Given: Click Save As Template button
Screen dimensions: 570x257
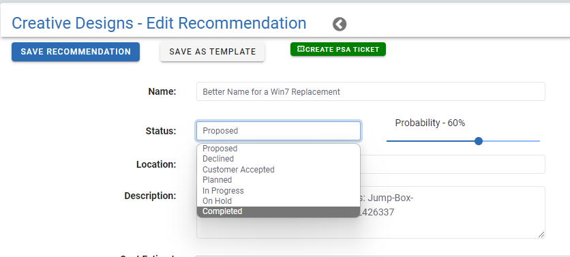Looking at the screenshot, I should point(212,52).
